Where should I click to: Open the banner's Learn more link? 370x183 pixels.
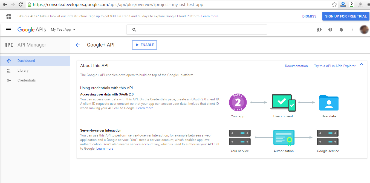pos(210,16)
